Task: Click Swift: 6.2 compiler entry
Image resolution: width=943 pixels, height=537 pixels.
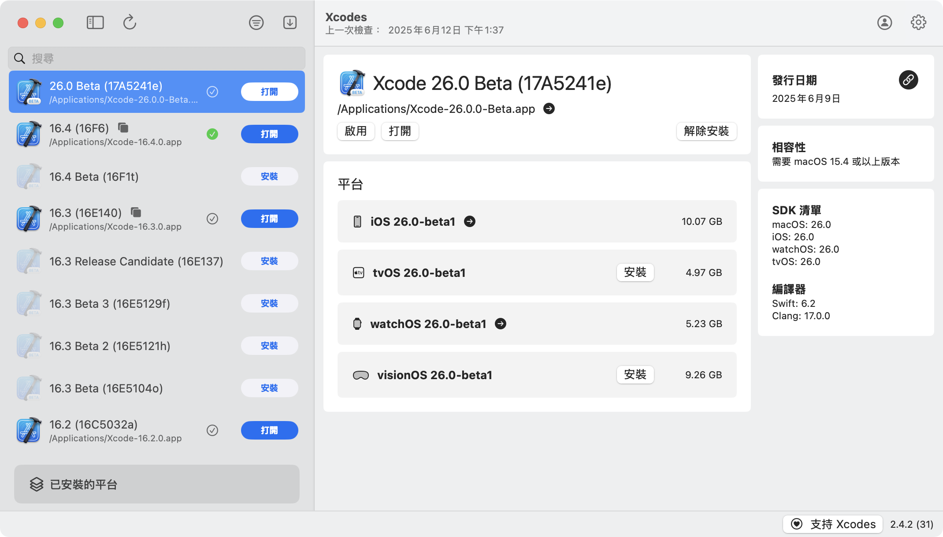Action: (x=794, y=303)
